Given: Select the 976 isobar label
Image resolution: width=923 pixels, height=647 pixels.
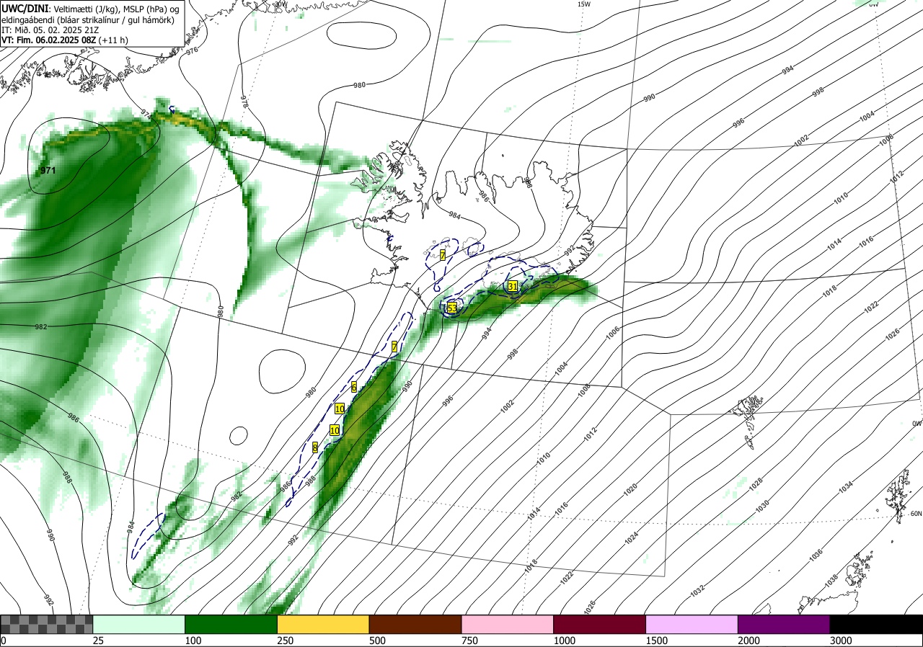Looking at the screenshot, I should (x=192, y=50).
